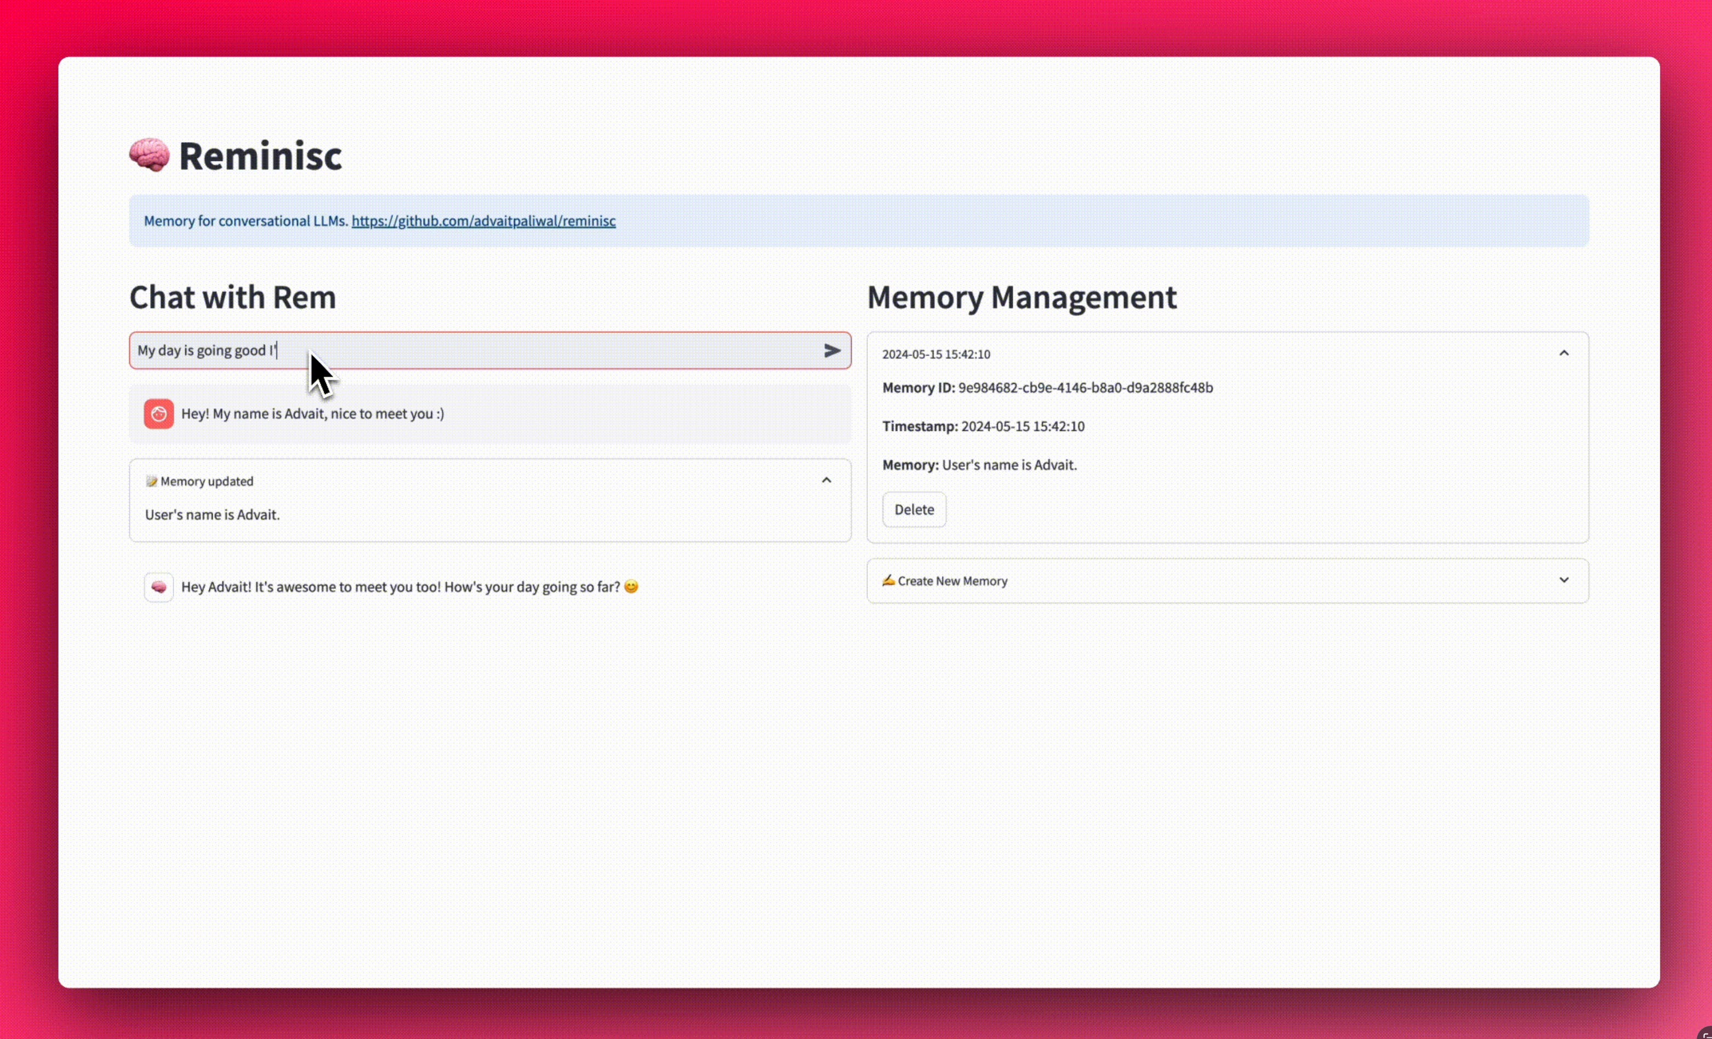Click the "Create New Memory" label text
This screenshot has height=1039, width=1712.
click(x=952, y=581)
